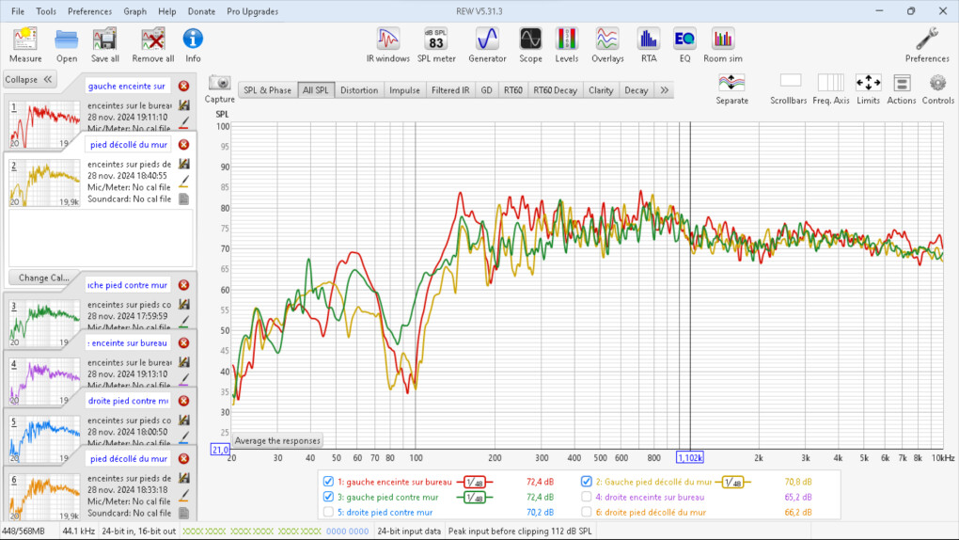Uncheck trace 3 gauche pied contre mur
The image size is (959, 540).
(x=328, y=497)
